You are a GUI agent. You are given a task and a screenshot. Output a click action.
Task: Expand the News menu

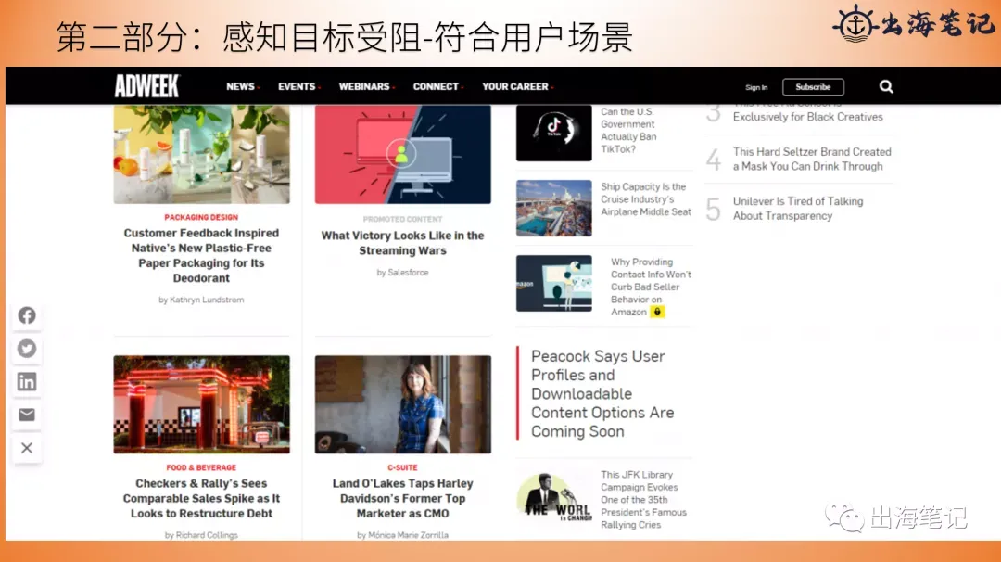point(242,86)
